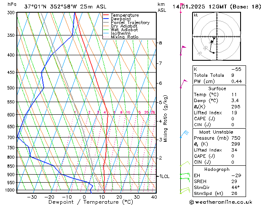Click the K index value -55
Image resolution: width=265 pixels, height=205 pixels.
click(x=236, y=69)
